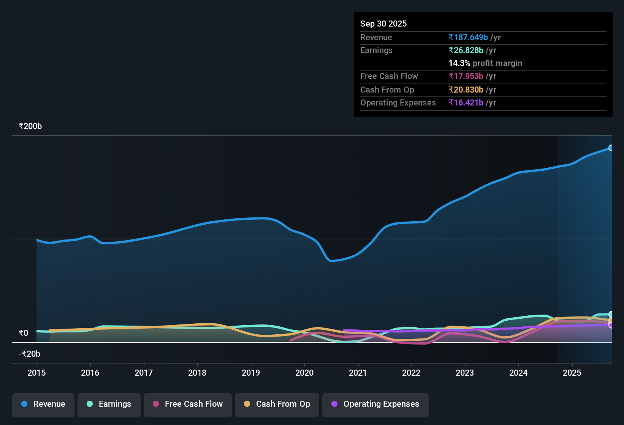Select the Cash From Op legend tab
Image resolution: width=624 pixels, height=425 pixels.
277,404
